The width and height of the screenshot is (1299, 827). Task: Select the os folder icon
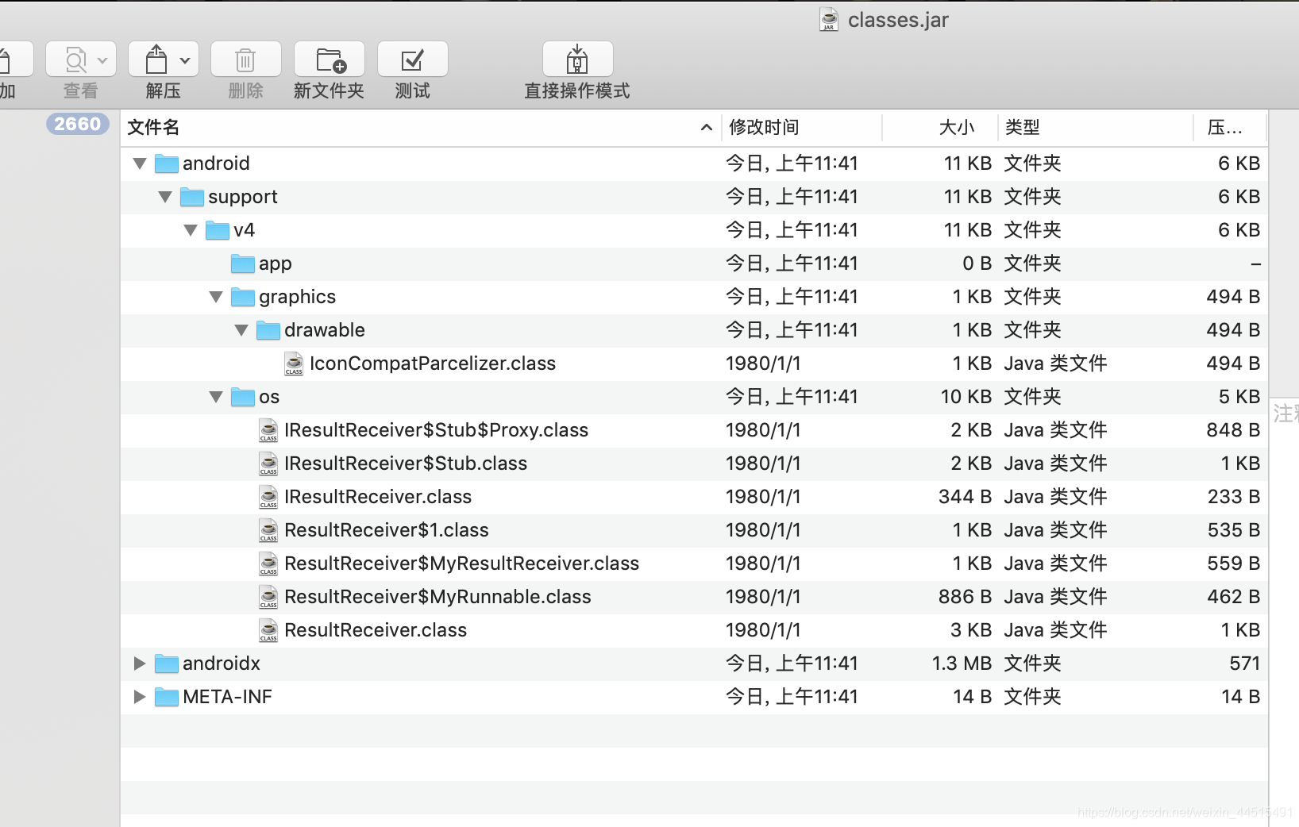243,397
